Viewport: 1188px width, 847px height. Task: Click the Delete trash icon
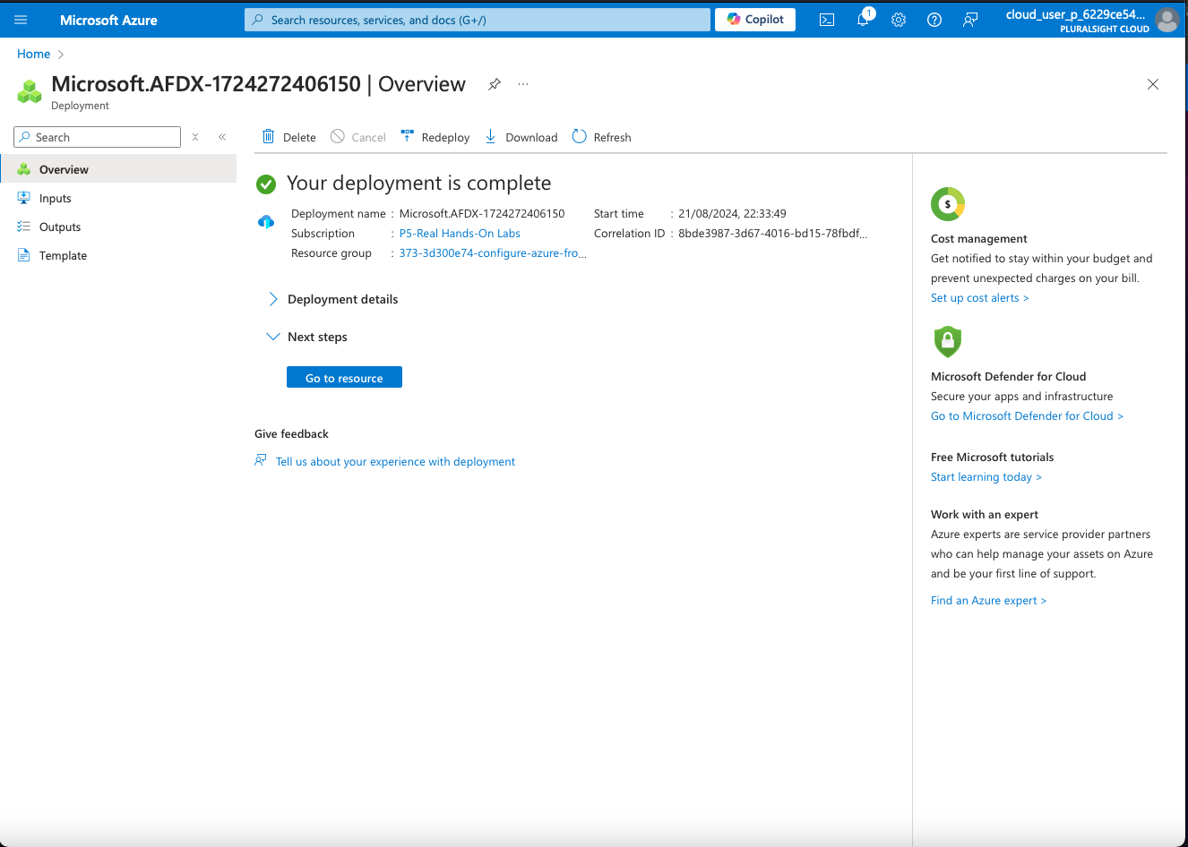pyautogui.click(x=268, y=136)
